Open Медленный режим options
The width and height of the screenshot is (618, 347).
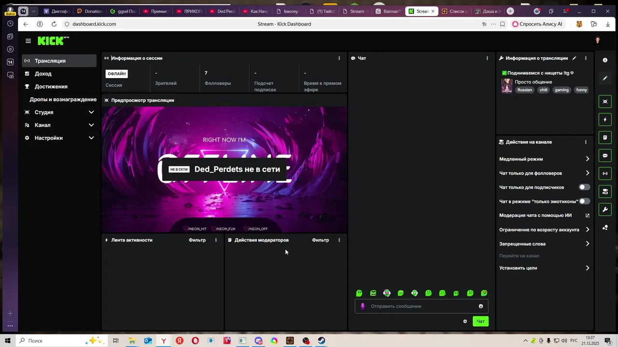545,159
